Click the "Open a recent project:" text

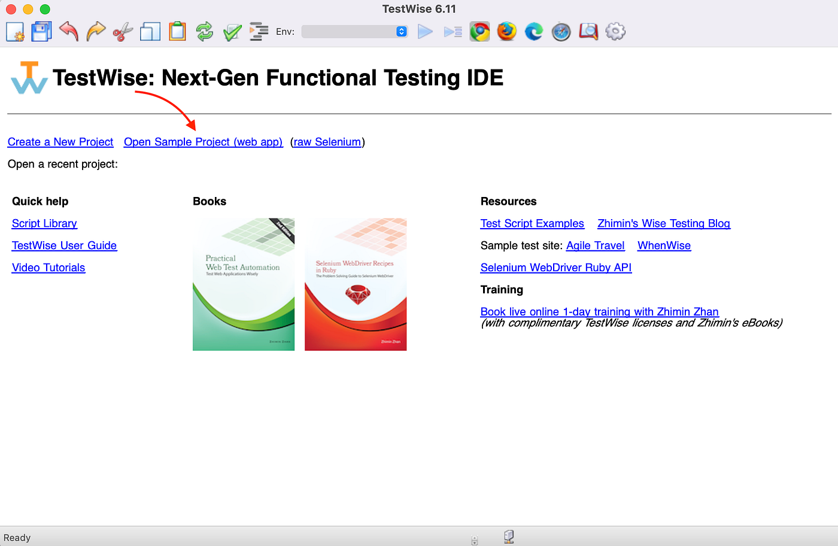(63, 164)
